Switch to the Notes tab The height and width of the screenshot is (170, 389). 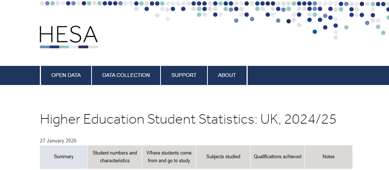click(x=328, y=157)
